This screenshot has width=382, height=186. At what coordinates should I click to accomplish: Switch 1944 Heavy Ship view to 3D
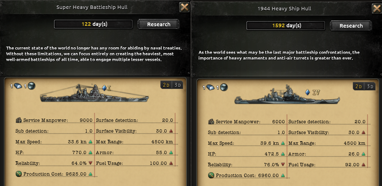(x=370, y=86)
